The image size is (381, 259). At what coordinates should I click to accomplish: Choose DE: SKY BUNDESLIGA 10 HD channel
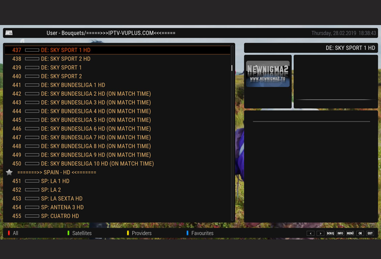pyautogui.click(x=118, y=164)
